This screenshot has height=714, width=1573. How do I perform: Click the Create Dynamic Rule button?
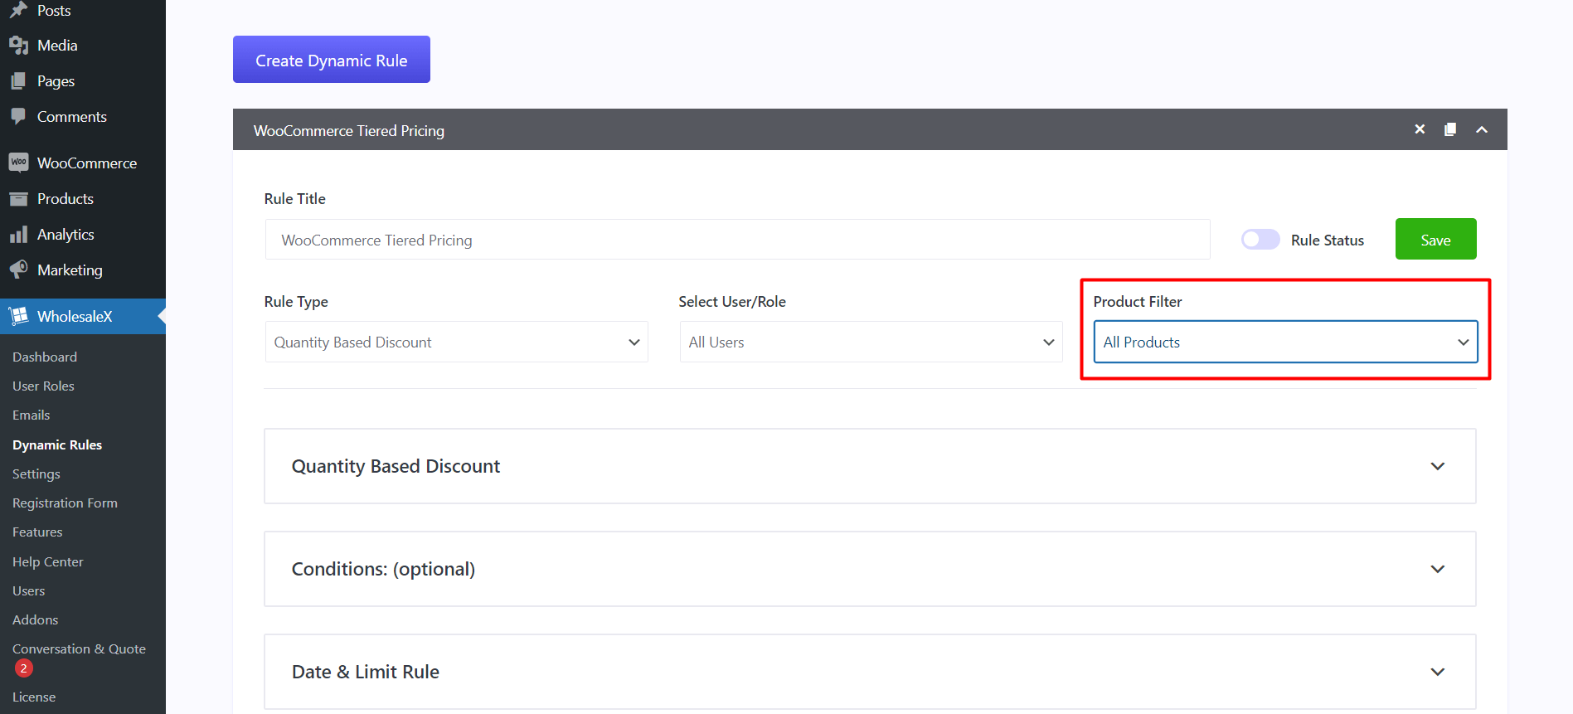point(332,60)
